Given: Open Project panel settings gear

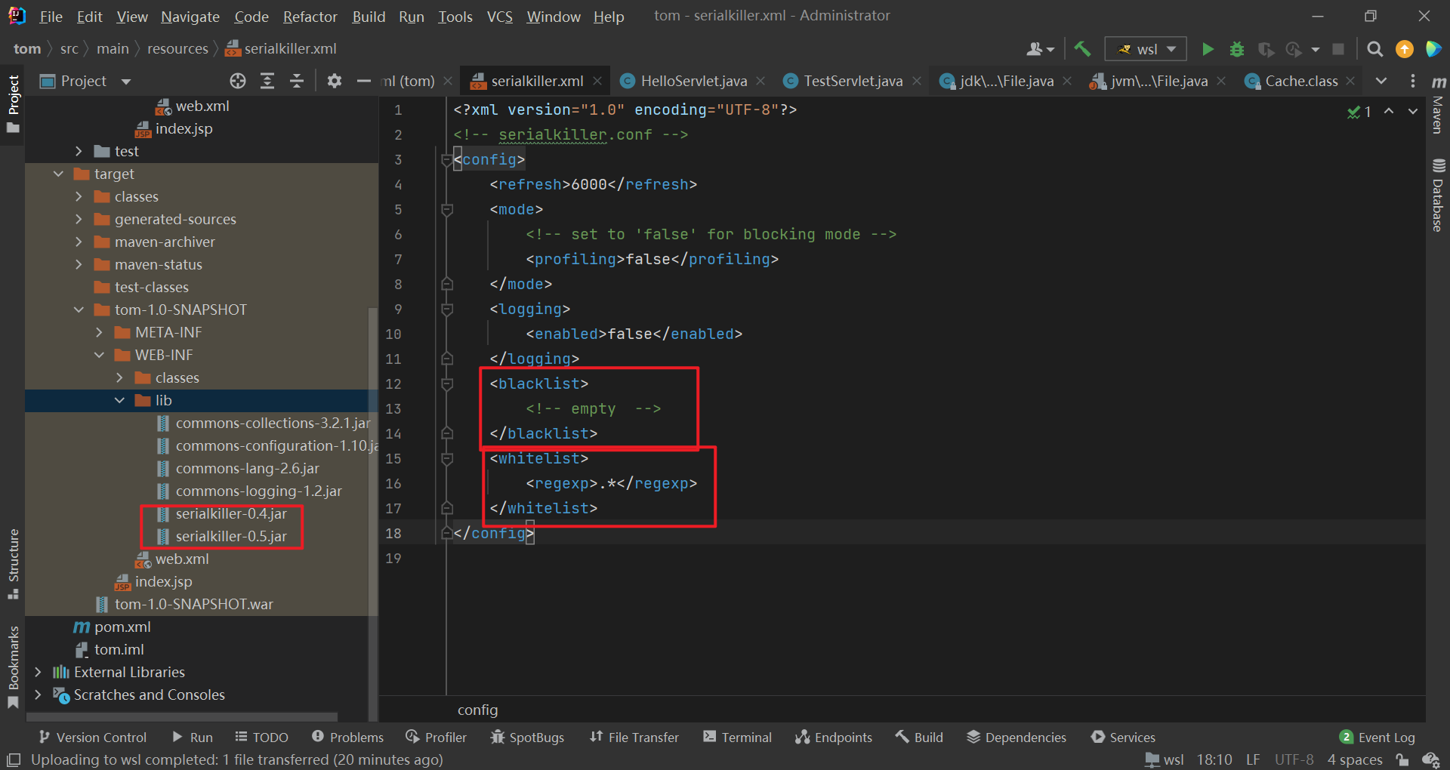Looking at the screenshot, I should click(x=335, y=81).
